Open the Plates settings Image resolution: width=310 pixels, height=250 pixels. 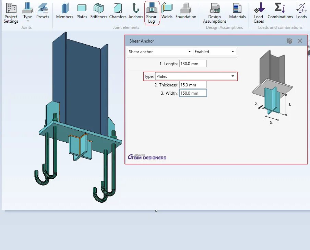click(82, 11)
